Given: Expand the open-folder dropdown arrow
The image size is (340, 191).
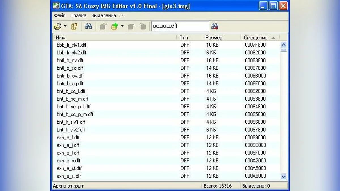Looking at the screenshot, I should click(x=65, y=26).
